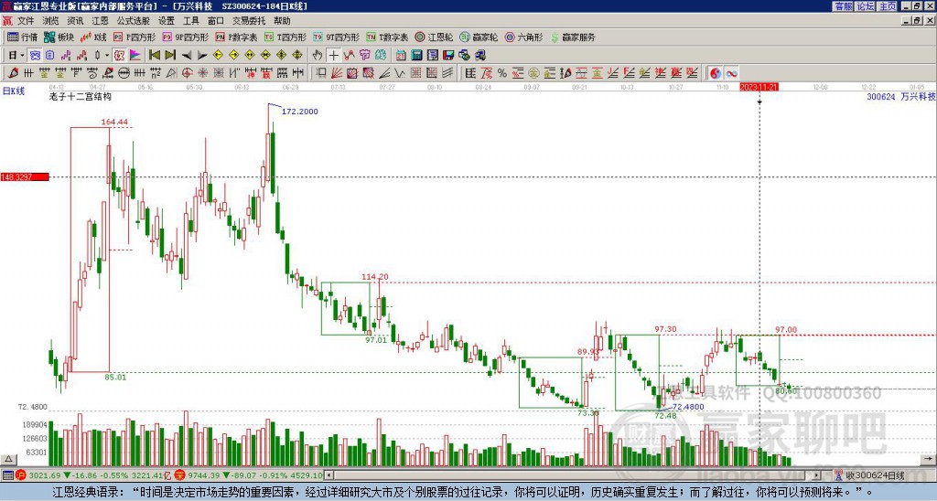Switch to K线 candlestick chart

[x=94, y=37]
